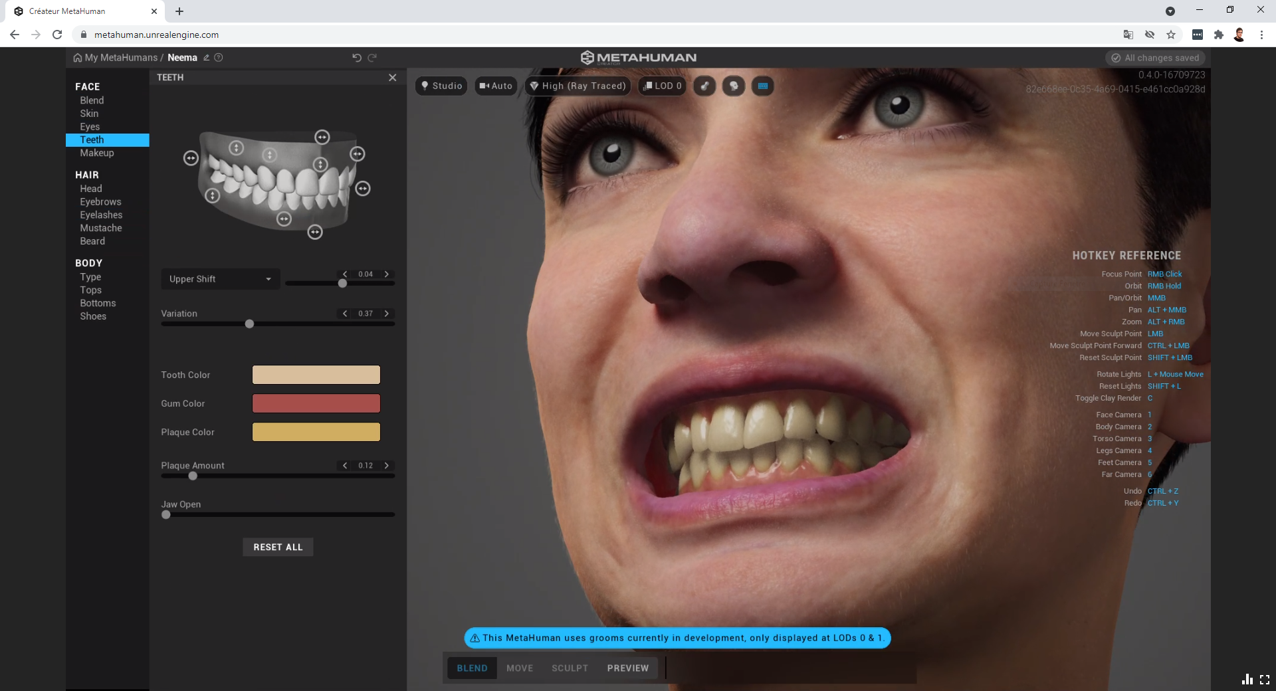Open the Beard section
The width and height of the screenshot is (1276, 691).
click(x=92, y=241)
